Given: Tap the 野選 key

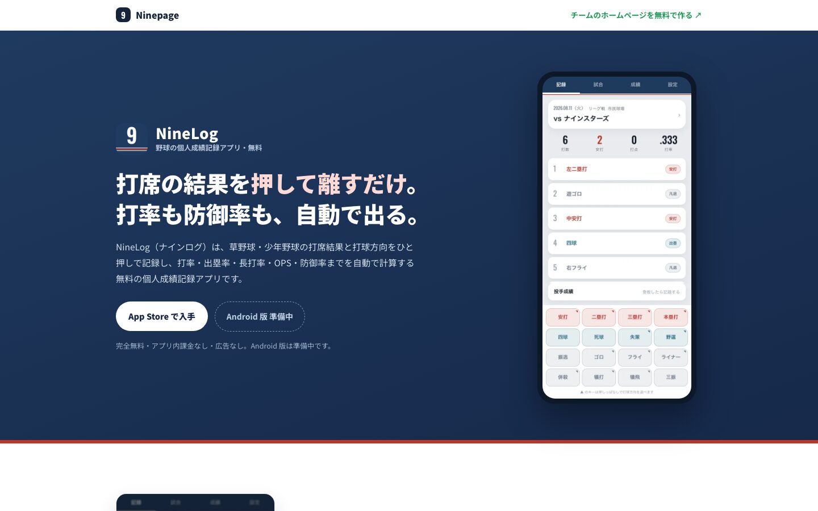Looking at the screenshot, I should click(x=671, y=337).
